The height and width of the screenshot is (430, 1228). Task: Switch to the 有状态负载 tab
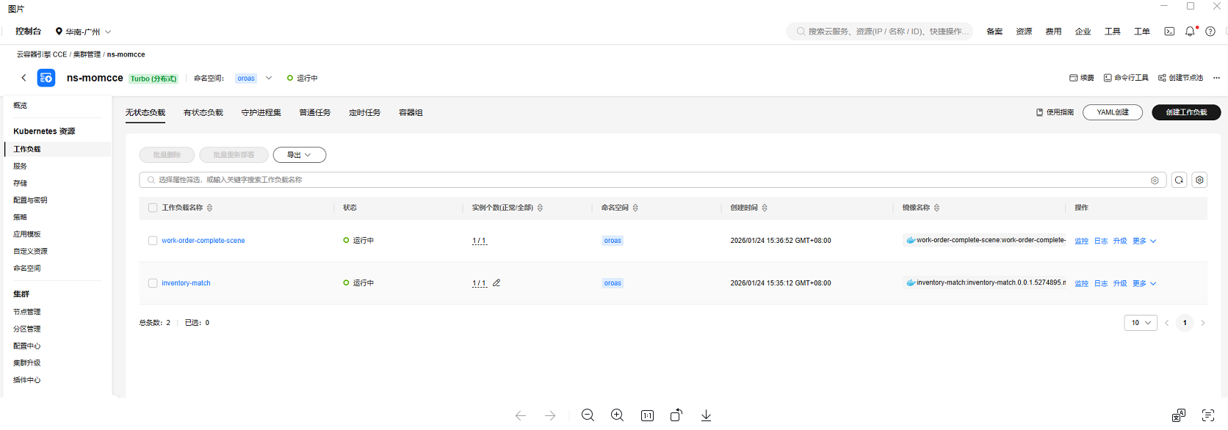point(203,112)
